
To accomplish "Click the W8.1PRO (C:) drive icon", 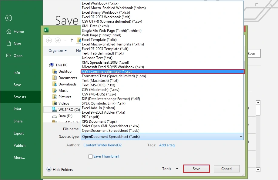I will click(55, 109).
